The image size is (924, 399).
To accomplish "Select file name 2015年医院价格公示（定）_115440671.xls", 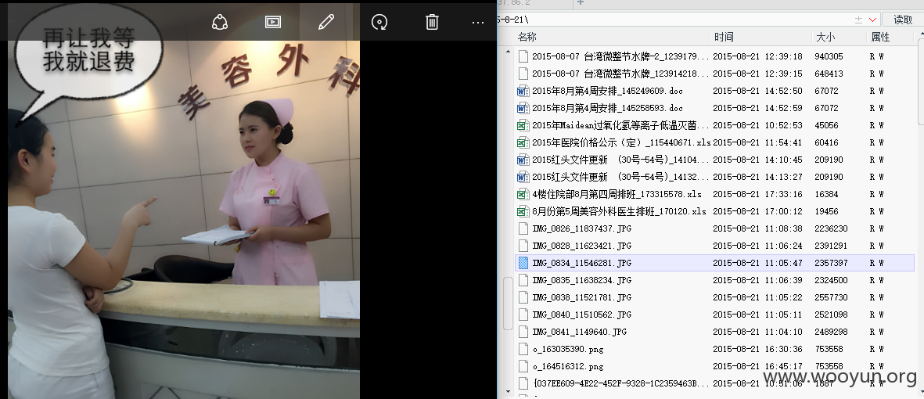I will pos(621,142).
